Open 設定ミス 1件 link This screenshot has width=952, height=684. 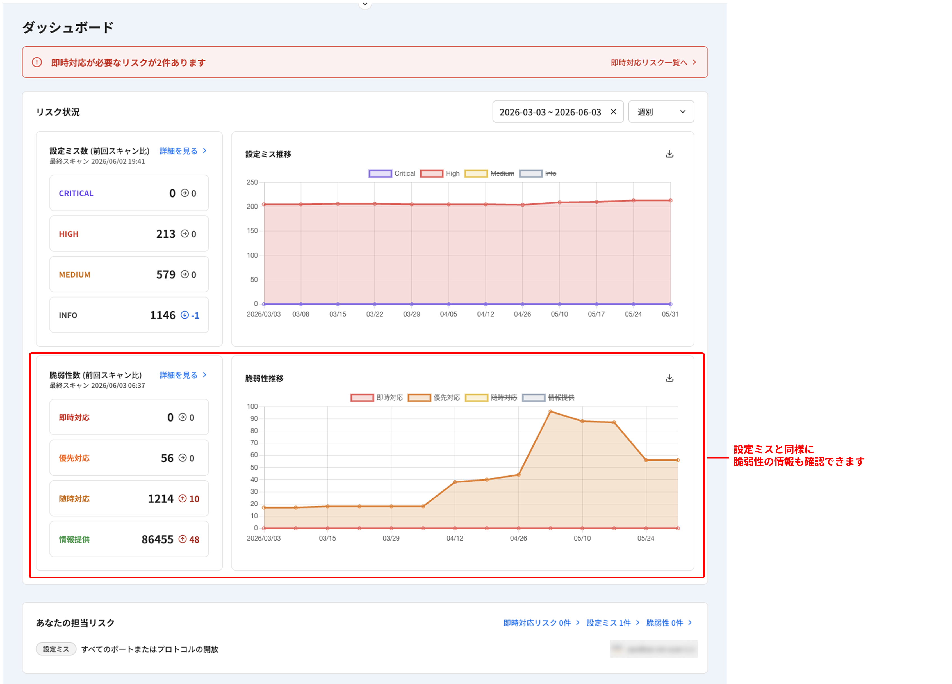(x=613, y=623)
